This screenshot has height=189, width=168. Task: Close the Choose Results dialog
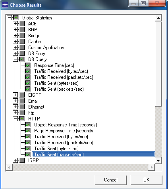(157, 3)
